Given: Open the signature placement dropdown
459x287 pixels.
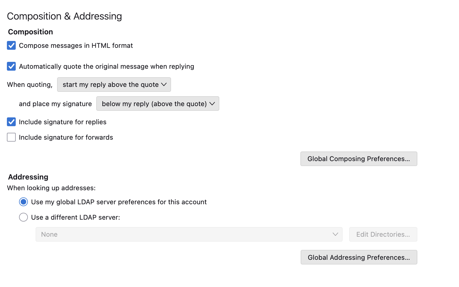Looking at the screenshot, I should click(x=157, y=104).
